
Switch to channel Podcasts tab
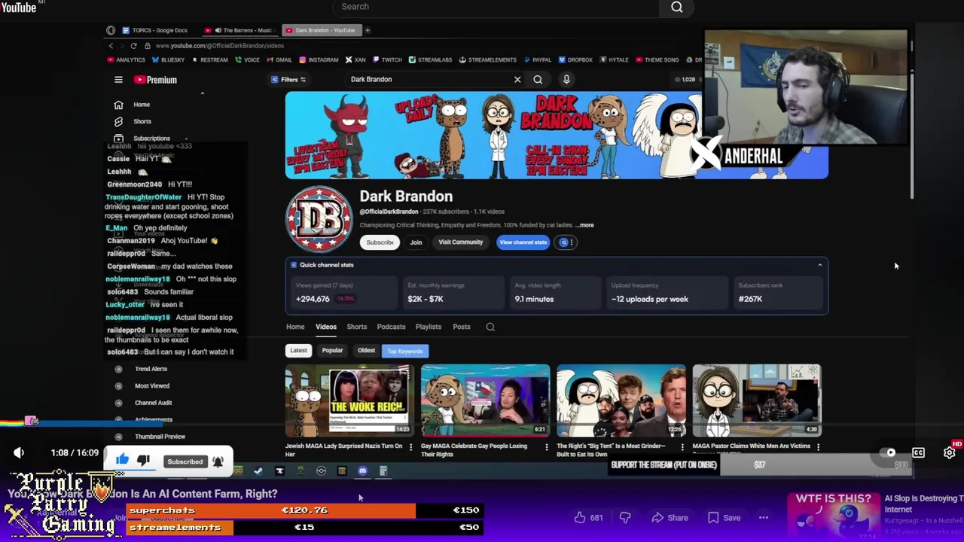coord(391,327)
